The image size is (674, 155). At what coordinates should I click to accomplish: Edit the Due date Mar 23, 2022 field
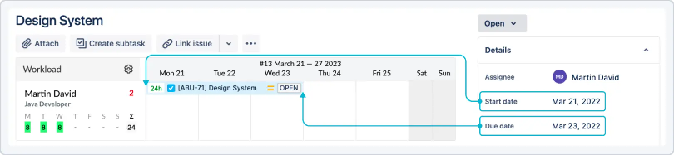[x=543, y=126]
